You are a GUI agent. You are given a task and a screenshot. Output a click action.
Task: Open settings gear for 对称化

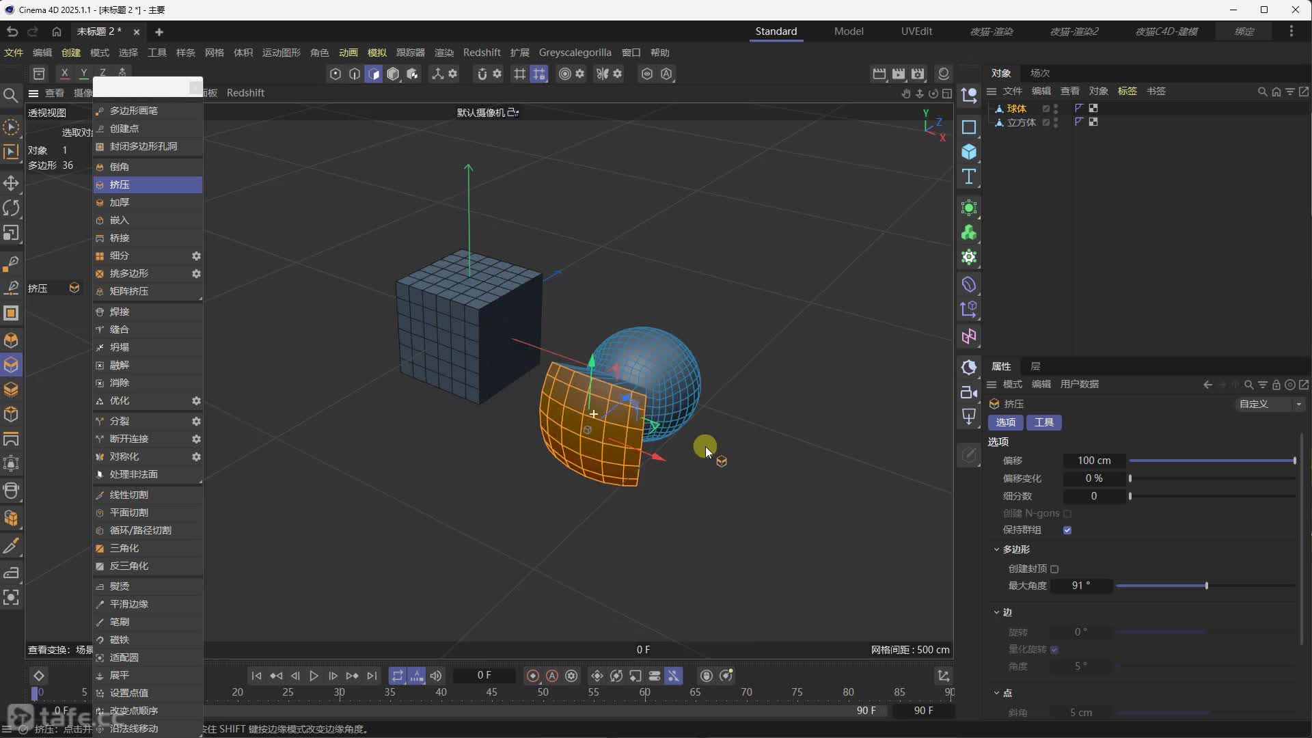click(196, 456)
